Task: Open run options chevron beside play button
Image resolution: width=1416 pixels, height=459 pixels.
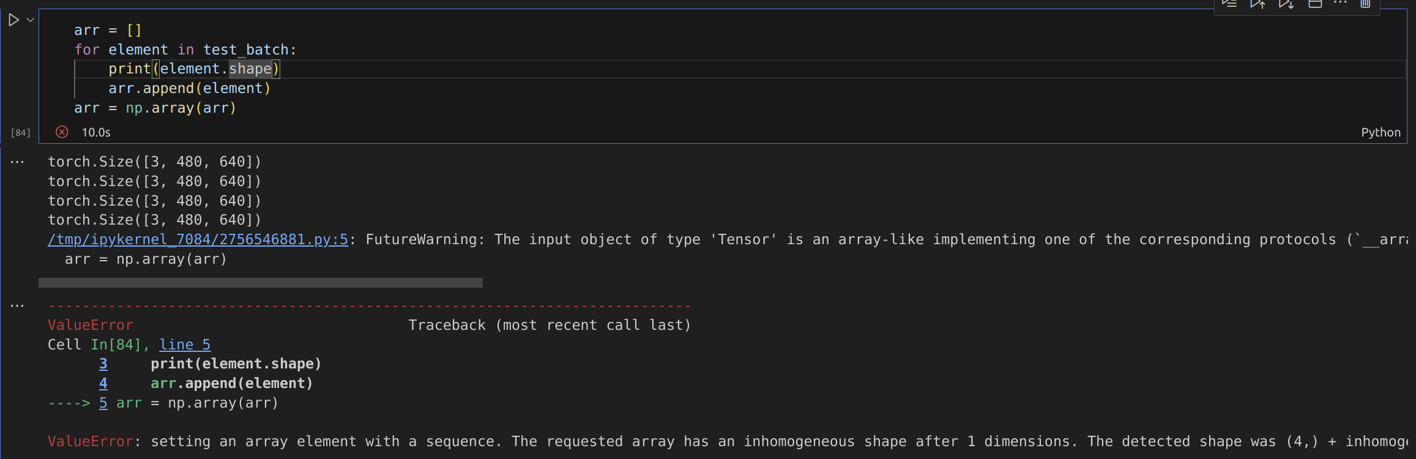Action: pos(30,20)
